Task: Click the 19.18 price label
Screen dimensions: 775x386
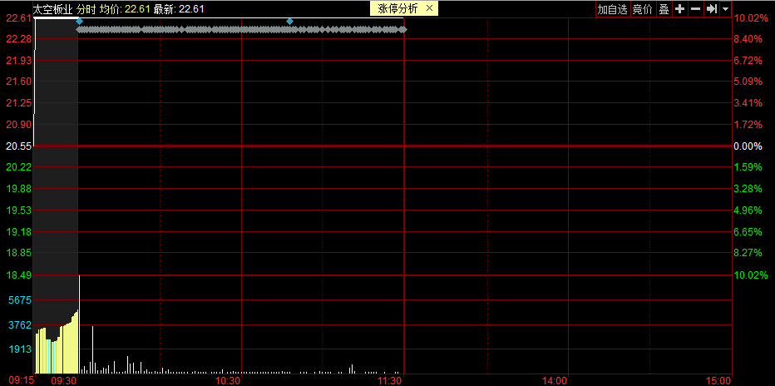Action: tap(19, 232)
